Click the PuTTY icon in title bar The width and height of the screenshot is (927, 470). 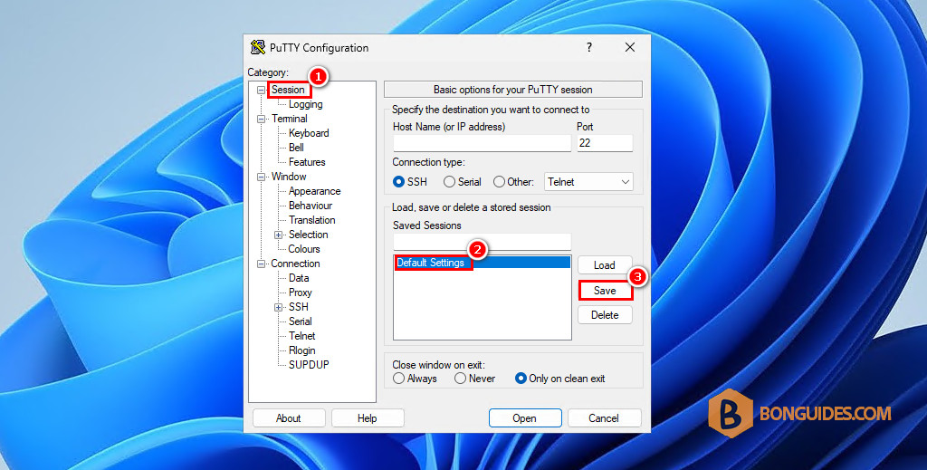[x=258, y=47]
